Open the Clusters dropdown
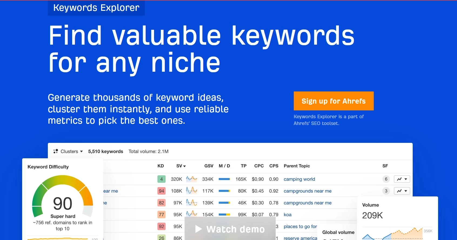The height and width of the screenshot is (240, 457). tap(72, 151)
